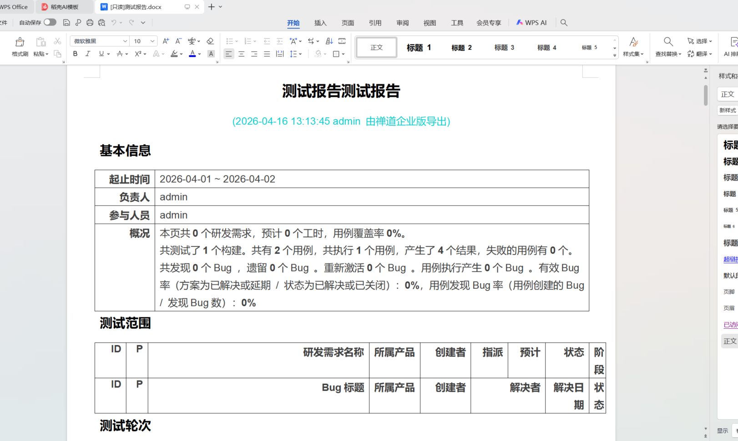Click the Italic formatting icon
Screen dimensions: 738x441
pos(88,54)
